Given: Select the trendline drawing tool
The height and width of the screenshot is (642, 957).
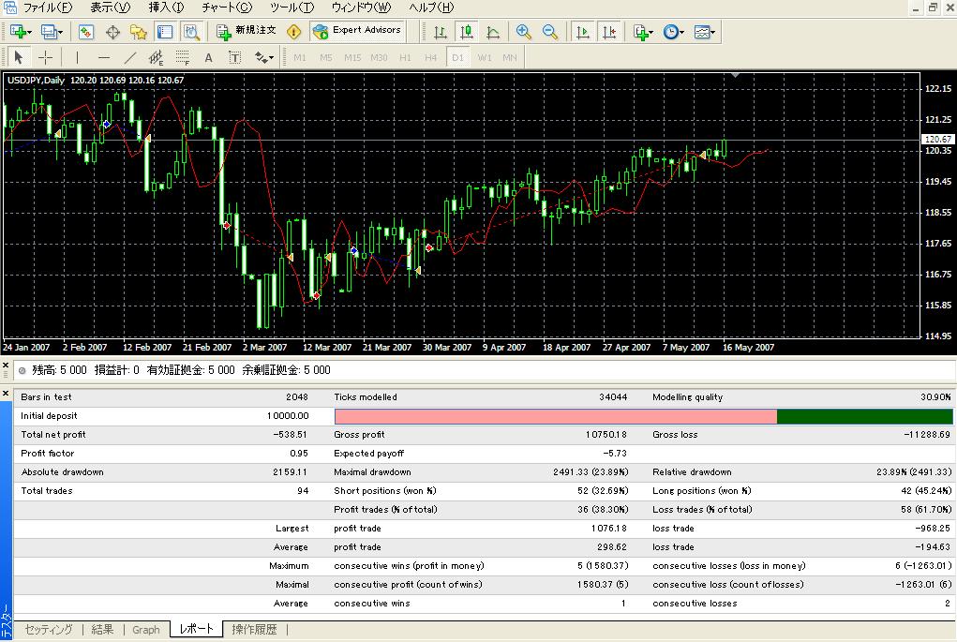Looking at the screenshot, I should [x=130, y=57].
